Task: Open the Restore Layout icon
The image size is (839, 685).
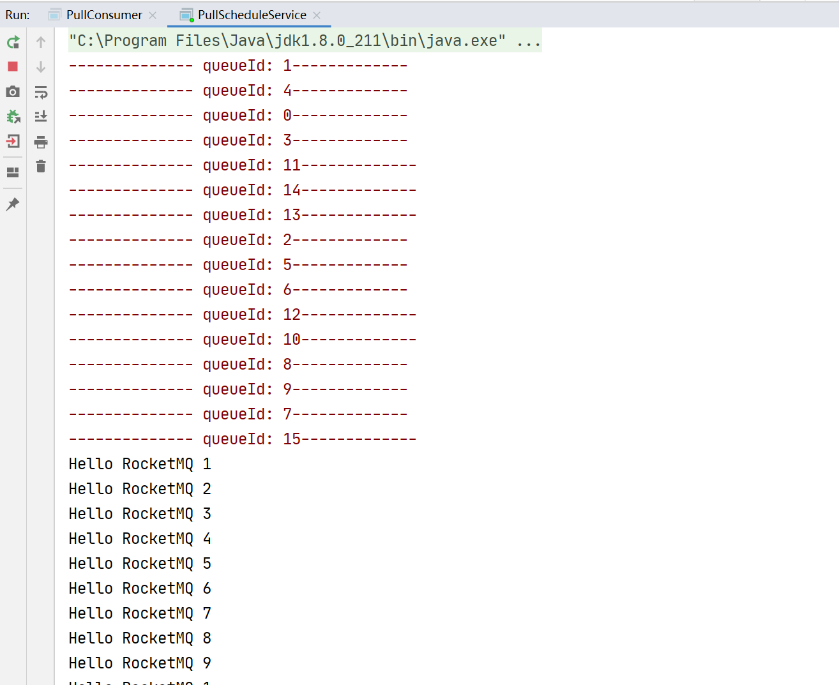Action: [x=13, y=172]
